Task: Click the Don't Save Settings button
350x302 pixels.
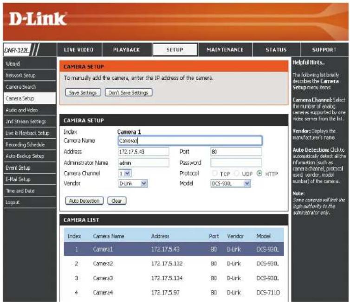Action: pos(129,93)
